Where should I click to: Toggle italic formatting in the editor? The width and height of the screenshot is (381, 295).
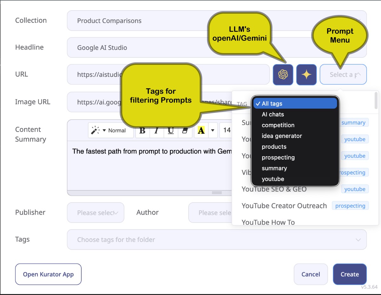pos(156,130)
